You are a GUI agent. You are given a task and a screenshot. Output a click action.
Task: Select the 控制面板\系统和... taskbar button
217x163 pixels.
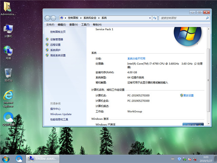tap(43, 159)
